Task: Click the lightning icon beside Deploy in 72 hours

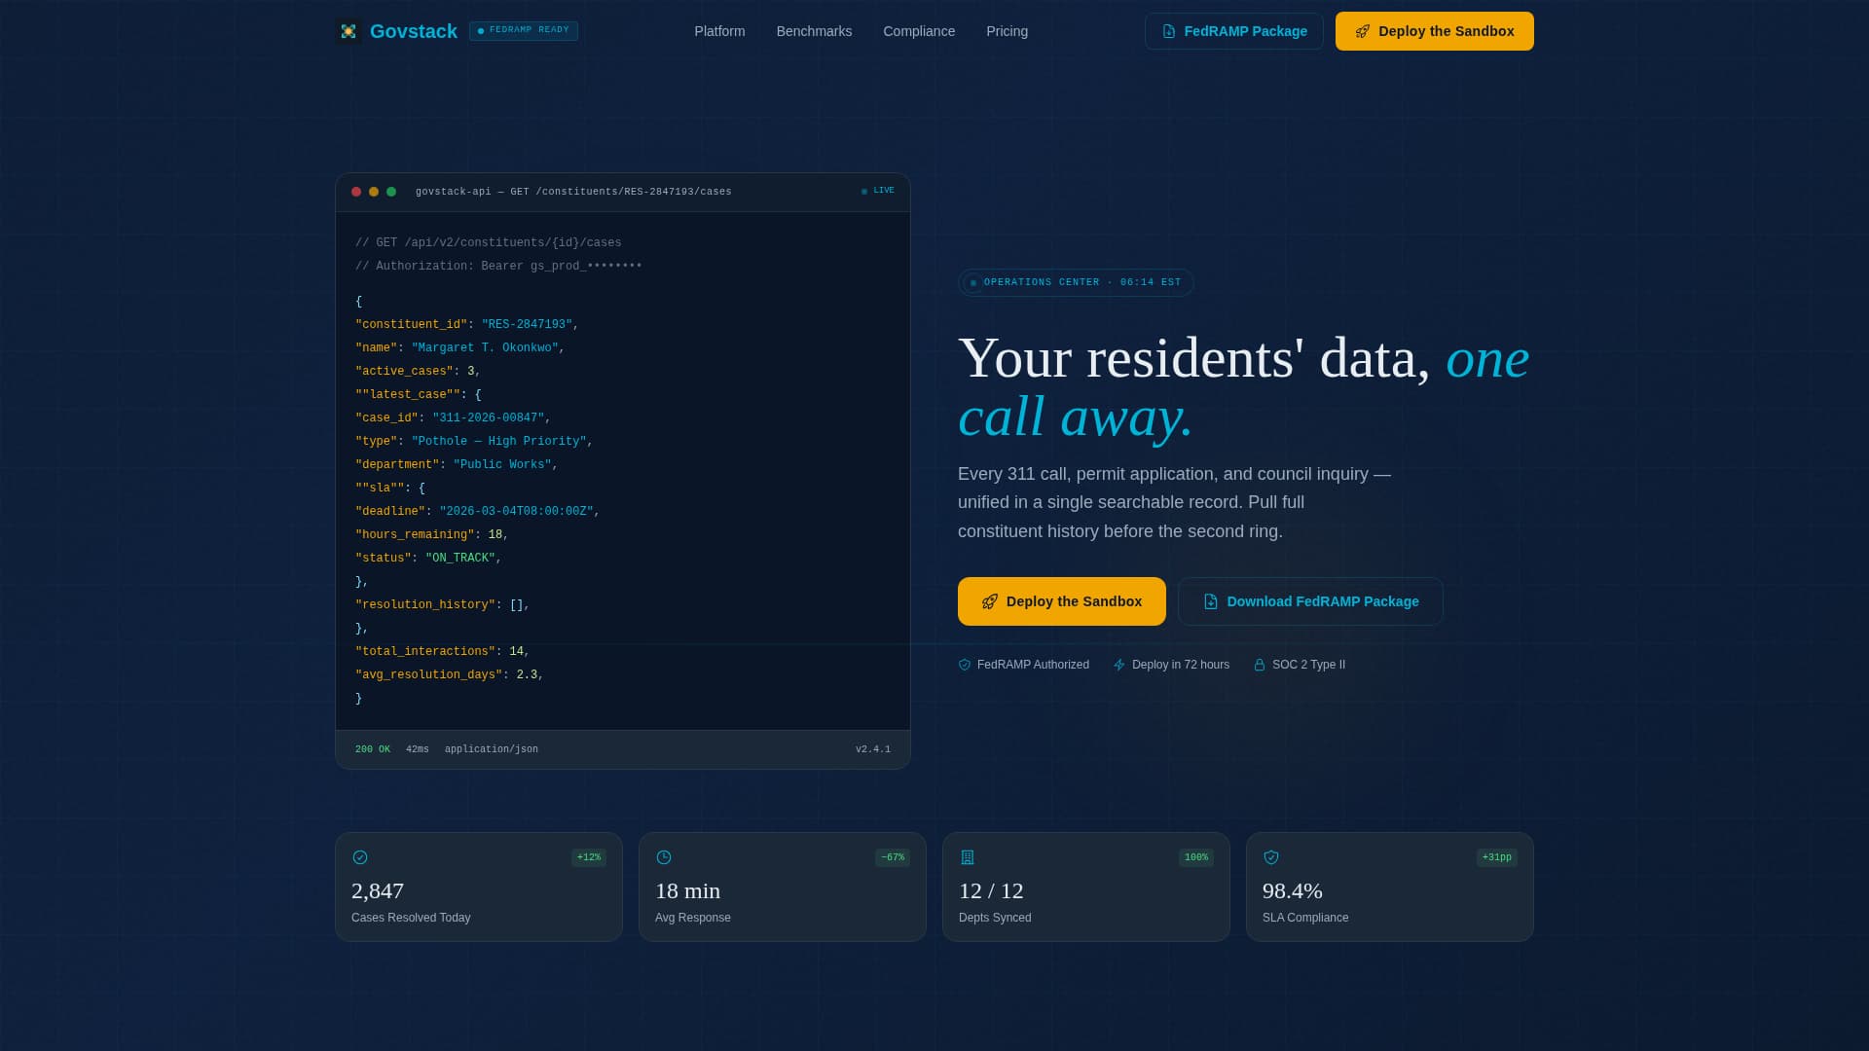Action: (x=1119, y=665)
